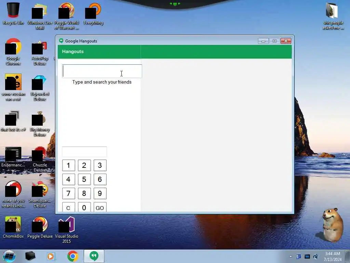Click the monitor tray icon
Viewport: 350px width, 263px height.
point(307,256)
